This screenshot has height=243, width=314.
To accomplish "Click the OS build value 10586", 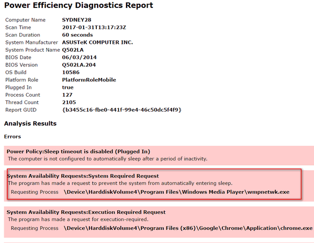I will 71,73.
